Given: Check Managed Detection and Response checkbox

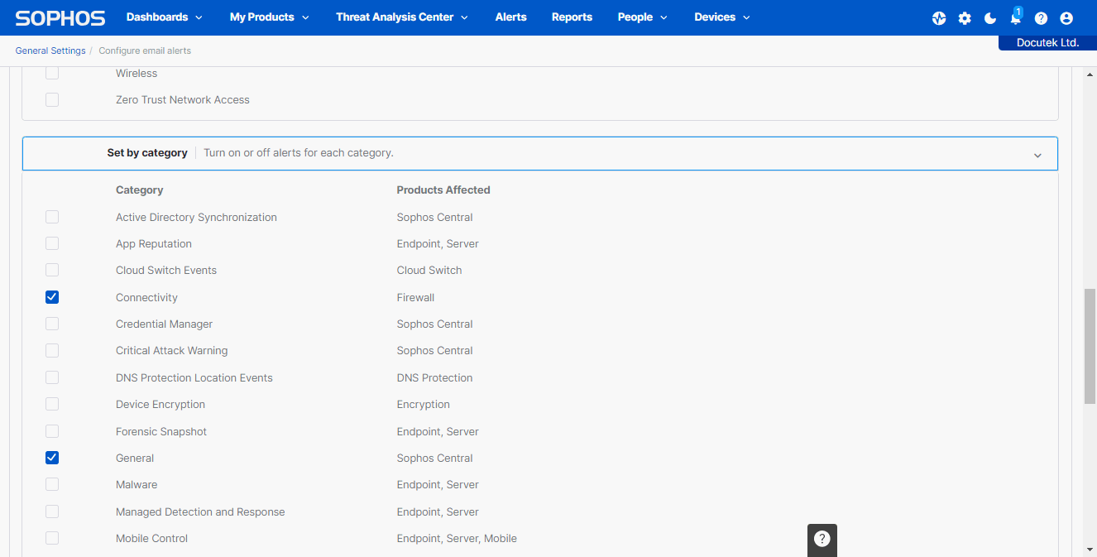Looking at the screenshot, I should point(52,511).
